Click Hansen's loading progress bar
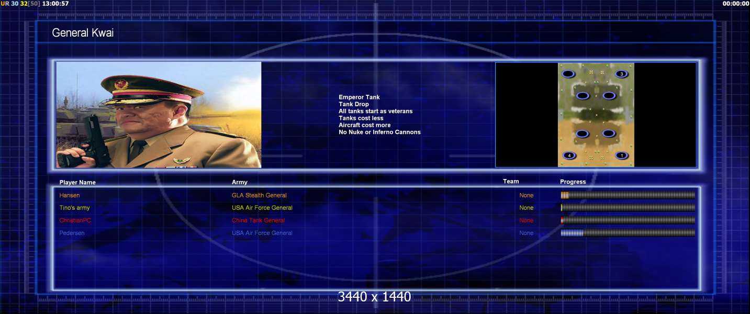This screenshot has width=750, height=314. pos(628,195)
